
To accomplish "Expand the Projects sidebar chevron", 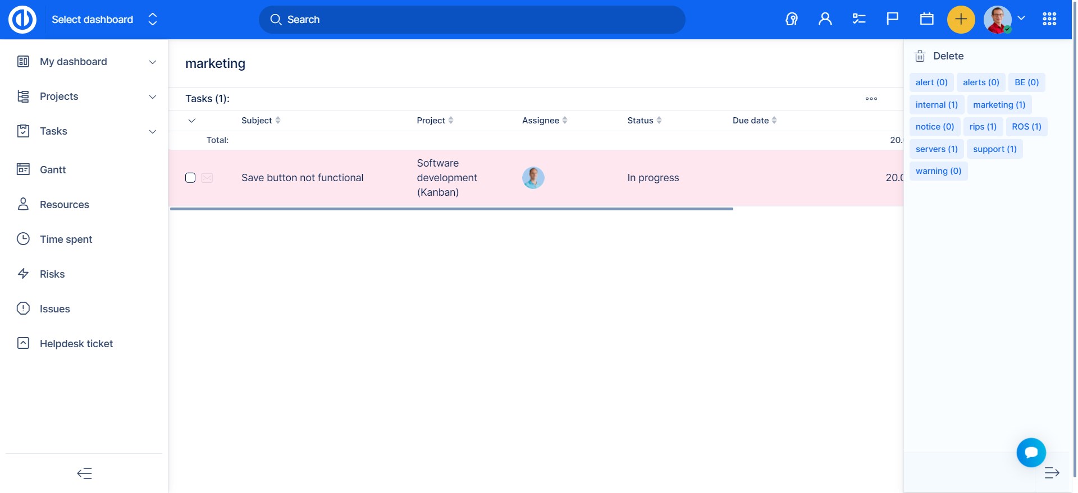I will tap(152, 97).
